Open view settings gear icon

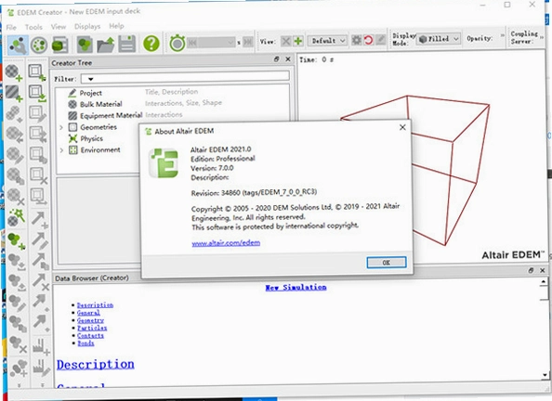pyautogui.click(x=357, y=40)
